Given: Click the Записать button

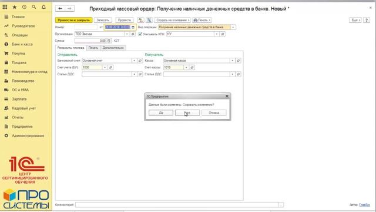Looking at the screenshot, I should 103,20.
